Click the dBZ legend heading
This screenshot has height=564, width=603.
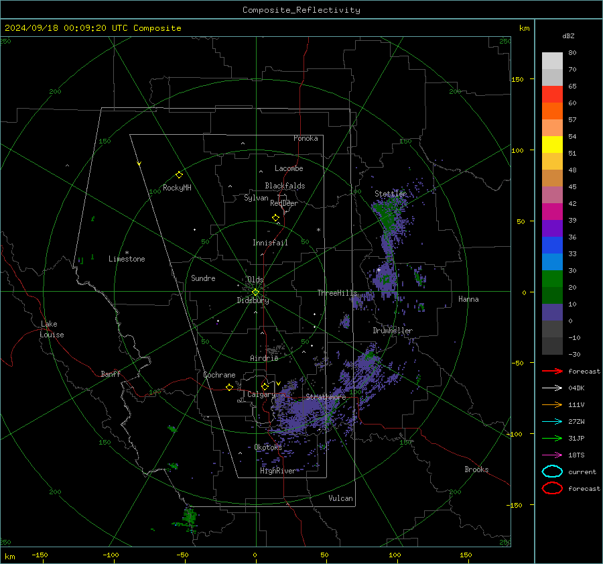[568, 36]
